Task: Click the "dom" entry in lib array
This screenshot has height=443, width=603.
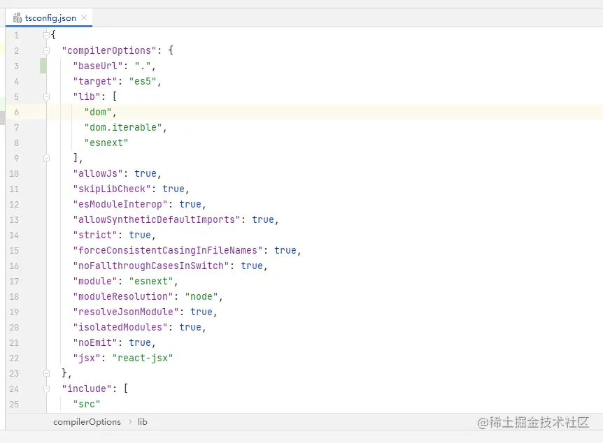Action: [x=98, y=112]
